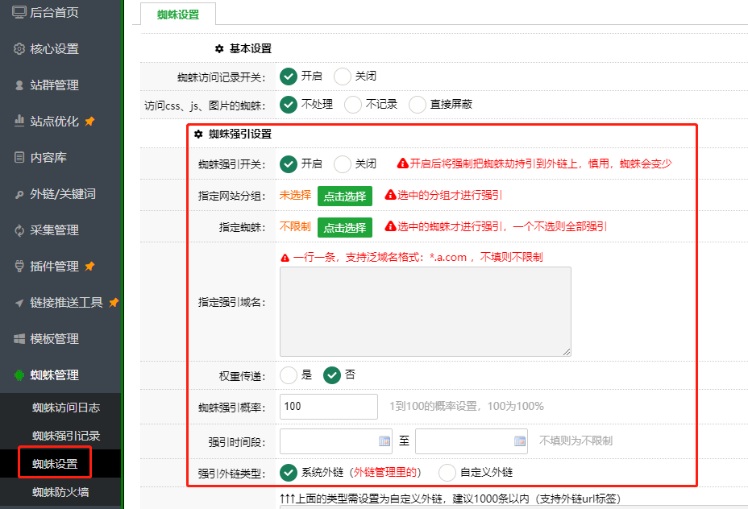This screenshot has width=748, height=509.
Task: Click 点击选择 button for 指定蜘蛛
Action: coord(345,228)
